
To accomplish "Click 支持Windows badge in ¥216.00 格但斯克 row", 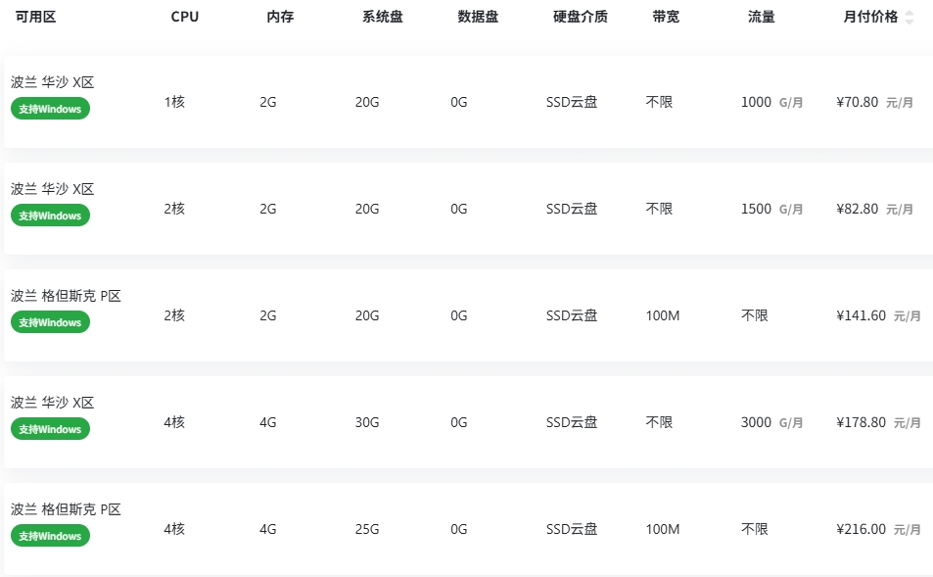I will pos(50,535).
